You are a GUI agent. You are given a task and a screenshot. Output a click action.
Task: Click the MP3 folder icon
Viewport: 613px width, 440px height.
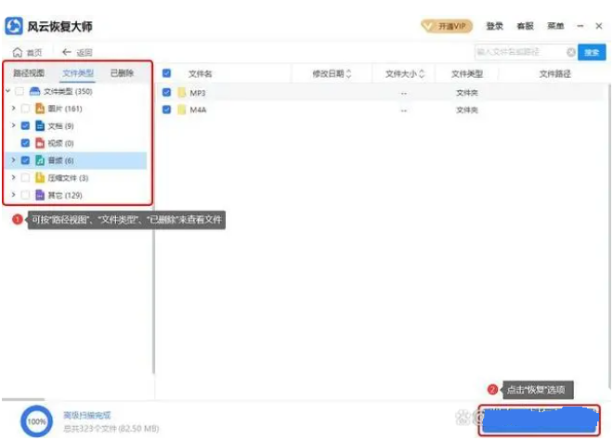(x=181, y=93)
